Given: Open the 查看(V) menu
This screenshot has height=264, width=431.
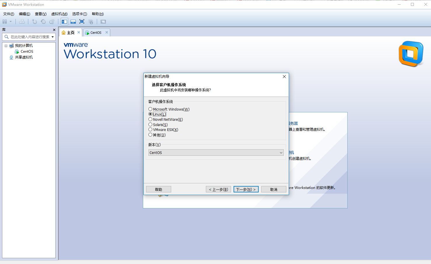Looking at the screenshot, I should coord(41,14).
